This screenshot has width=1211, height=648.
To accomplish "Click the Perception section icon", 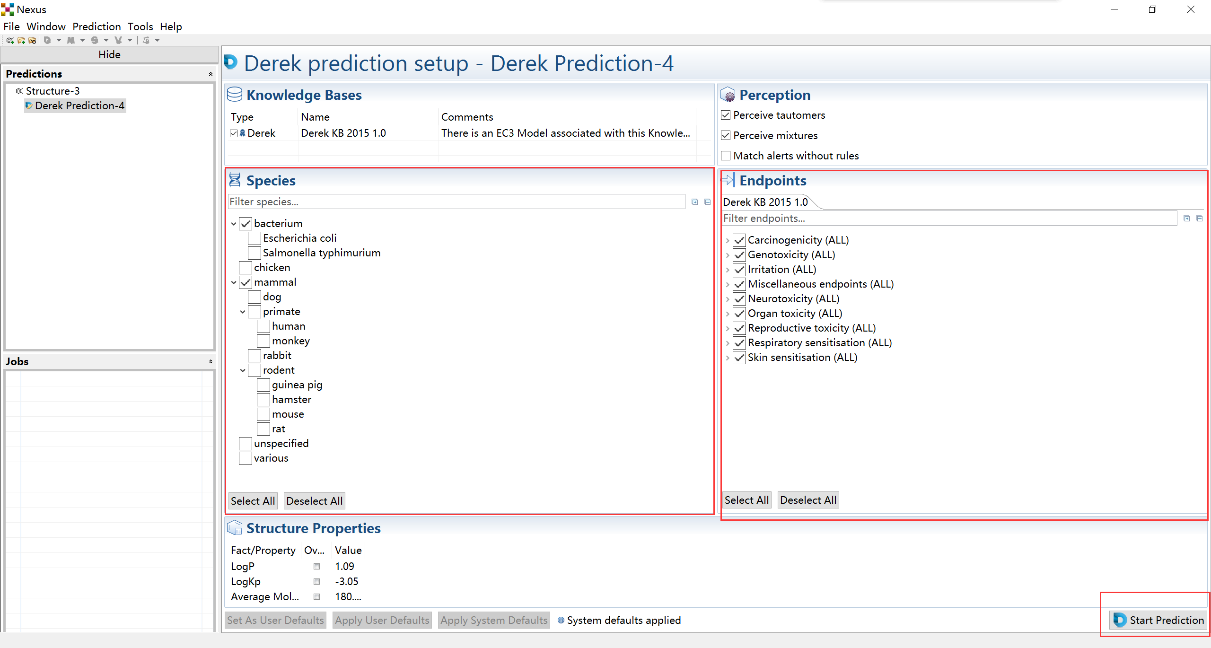I will [728, 95].
